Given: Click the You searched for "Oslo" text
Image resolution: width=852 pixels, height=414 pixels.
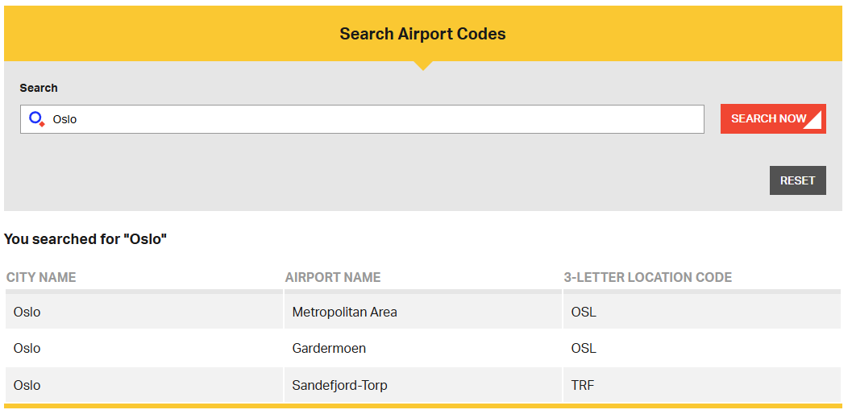Looking at the screenshot, I should coord(85,238).
